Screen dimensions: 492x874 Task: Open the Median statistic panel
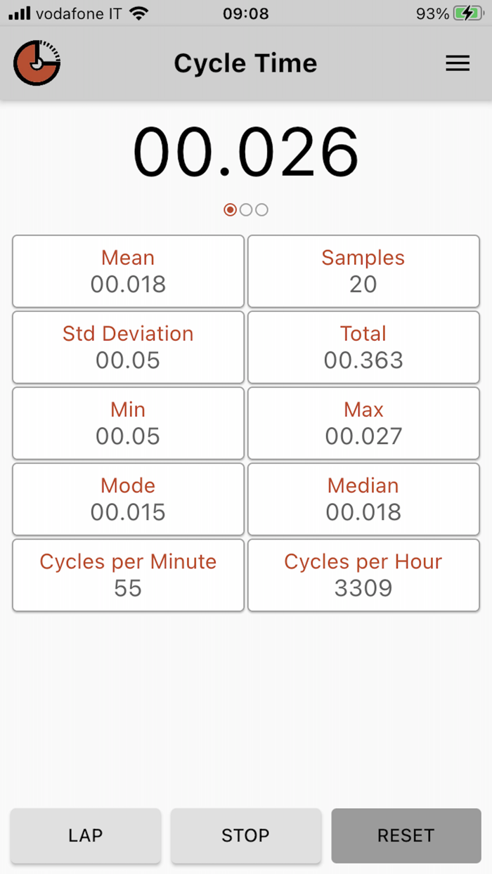click(x=363, y=499)
